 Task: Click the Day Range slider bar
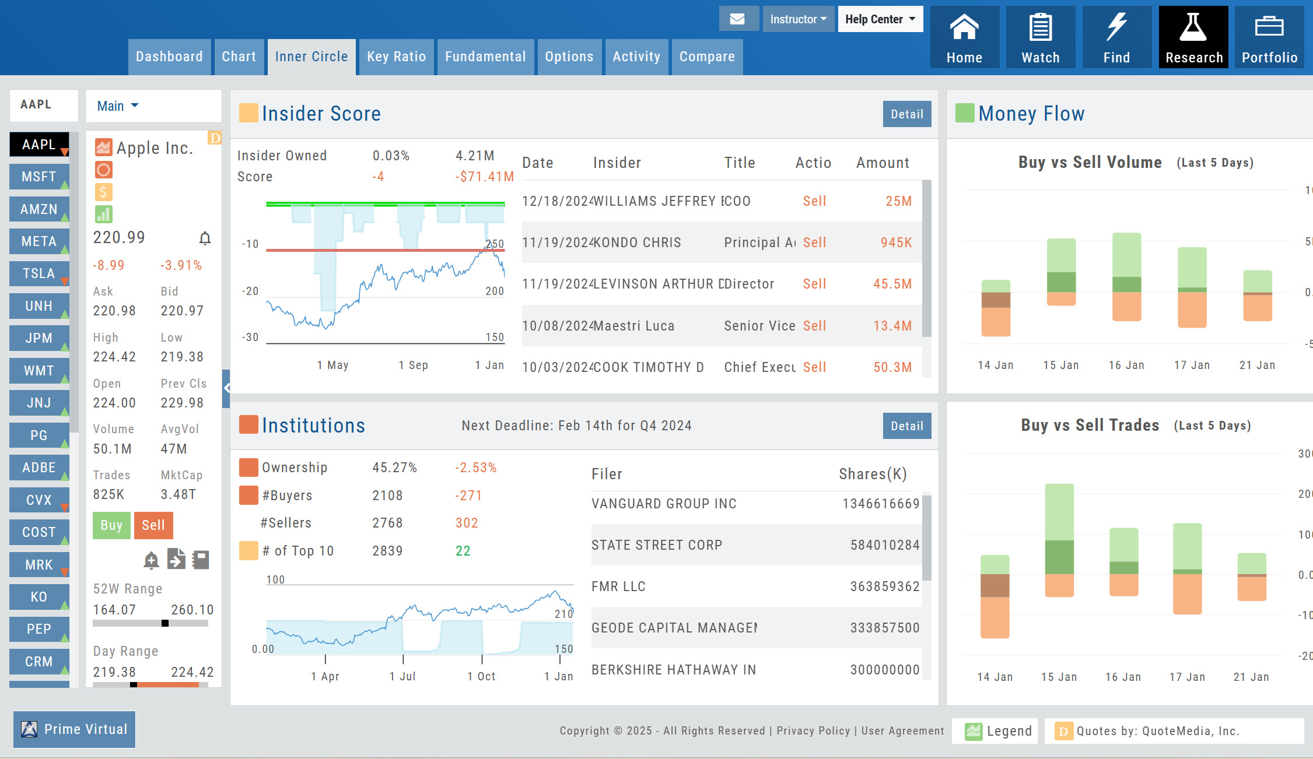pyautogui.click(x=150, y=684)
